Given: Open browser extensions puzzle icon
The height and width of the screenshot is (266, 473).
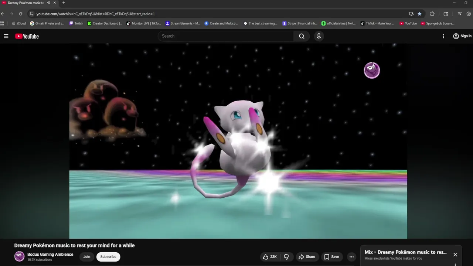Looking at the screenshot, I should (432, 14).
